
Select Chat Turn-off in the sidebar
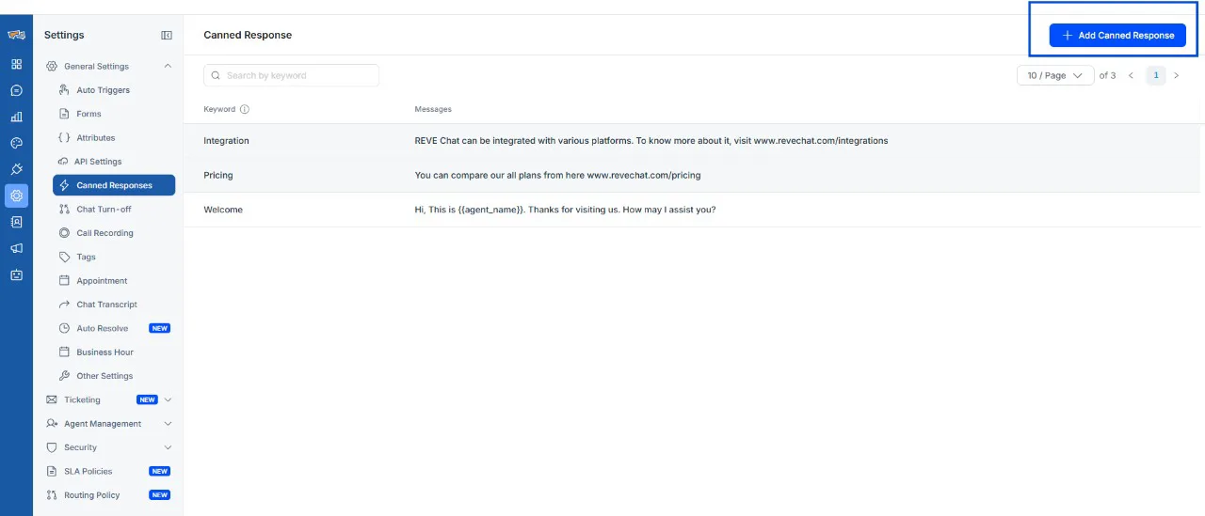click(x=104, y=210)
